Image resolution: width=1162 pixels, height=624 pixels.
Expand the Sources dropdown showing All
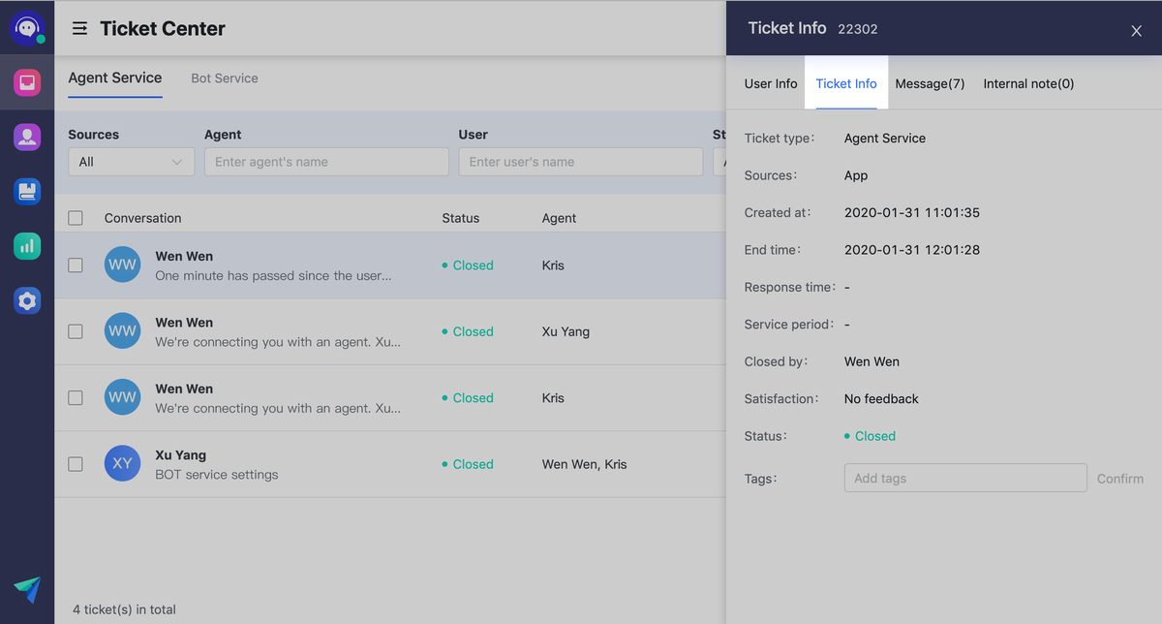click(x=131, y=162)
